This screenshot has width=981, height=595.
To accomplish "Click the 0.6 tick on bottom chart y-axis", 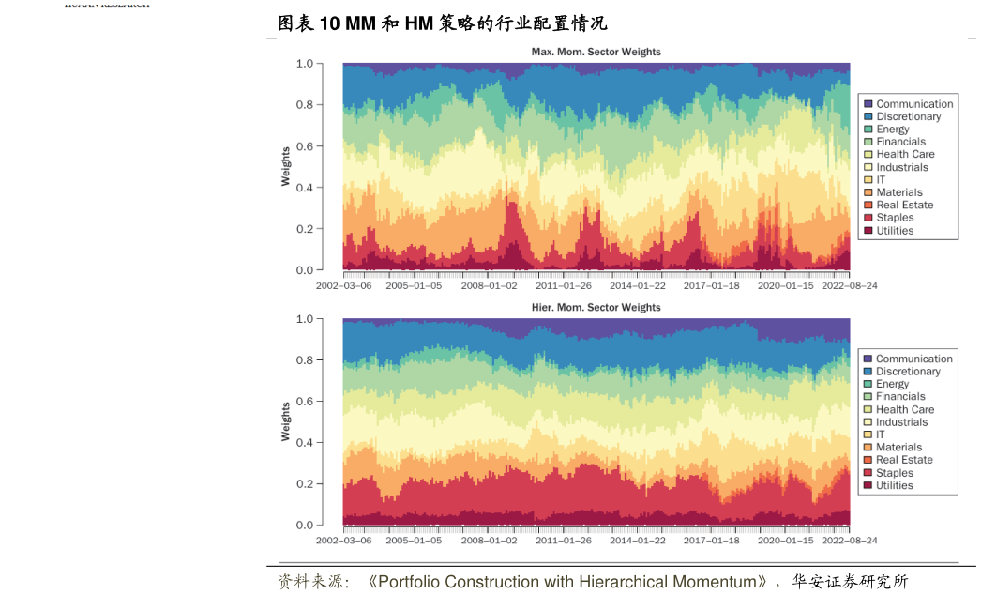I will click(x=305, y=402).
